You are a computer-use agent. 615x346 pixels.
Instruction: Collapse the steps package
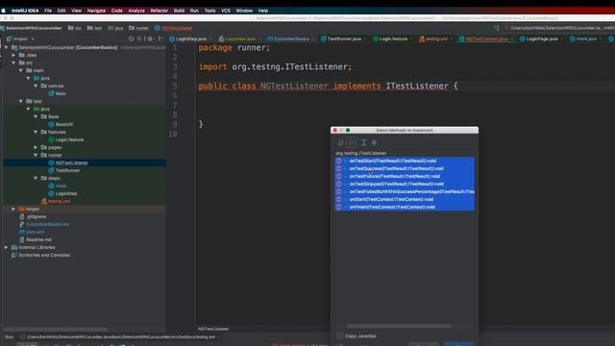[x=36, y=178]
